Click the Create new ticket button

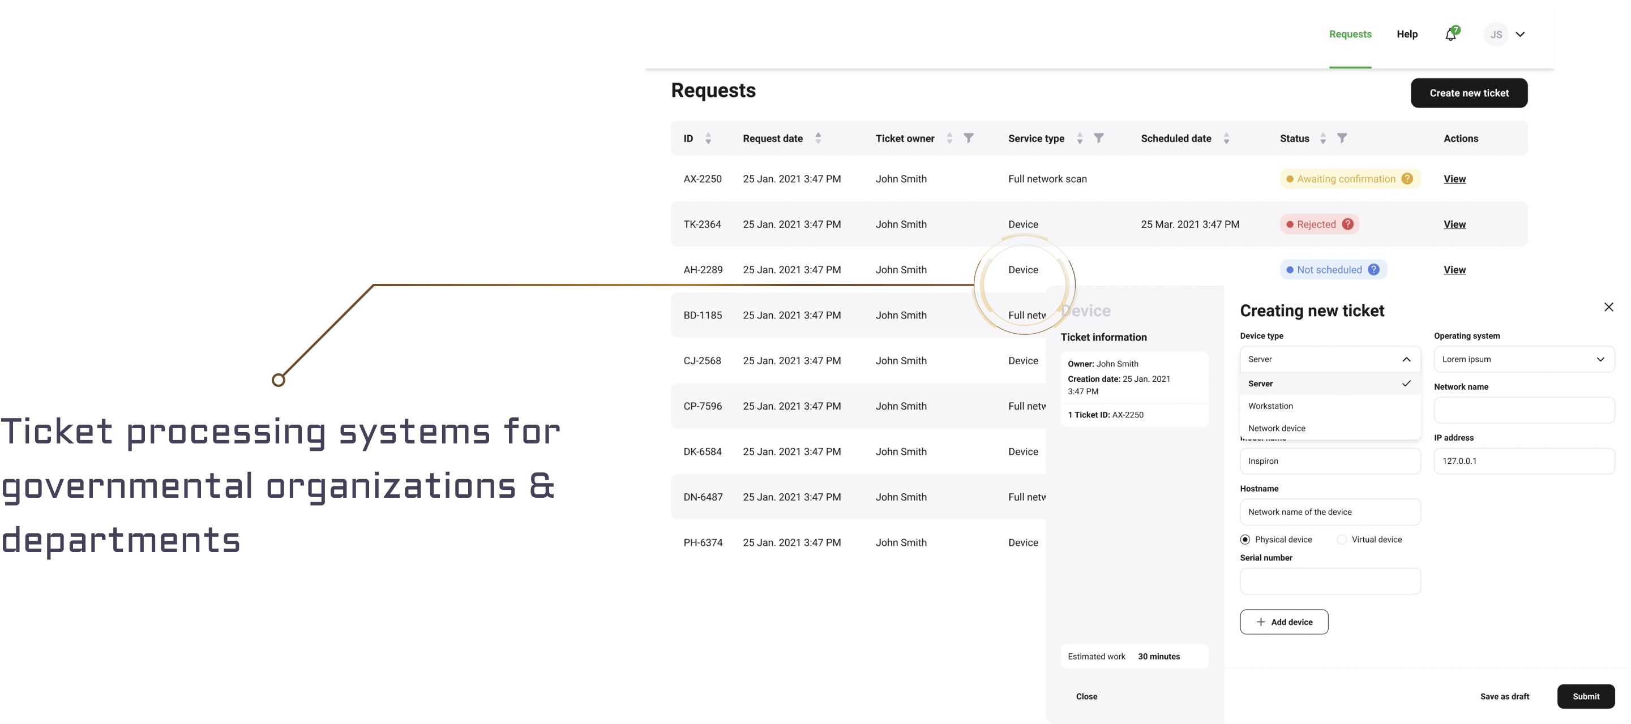pos(1469,92)
